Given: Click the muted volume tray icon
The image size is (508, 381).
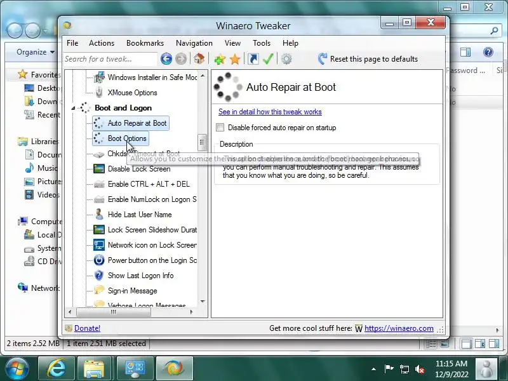Looking at the screenshot, I should [x=420, y=369].
